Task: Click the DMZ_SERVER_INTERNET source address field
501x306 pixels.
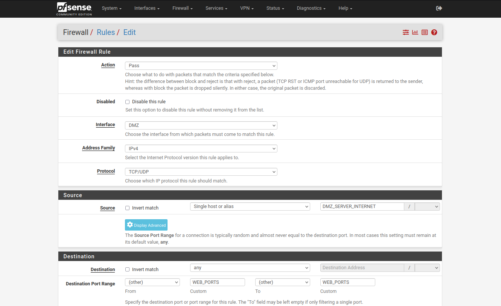Action: point(362,207)
